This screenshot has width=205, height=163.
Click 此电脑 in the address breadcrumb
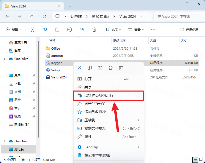(x=76, y=16)
